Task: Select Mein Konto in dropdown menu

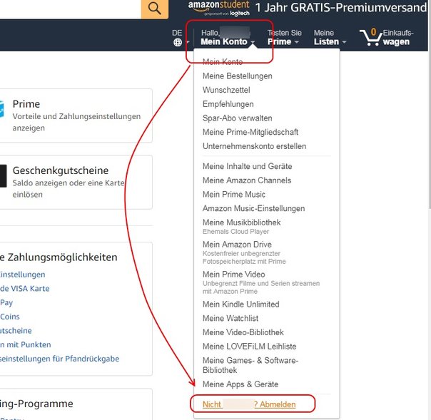Action: pos(223,62)
